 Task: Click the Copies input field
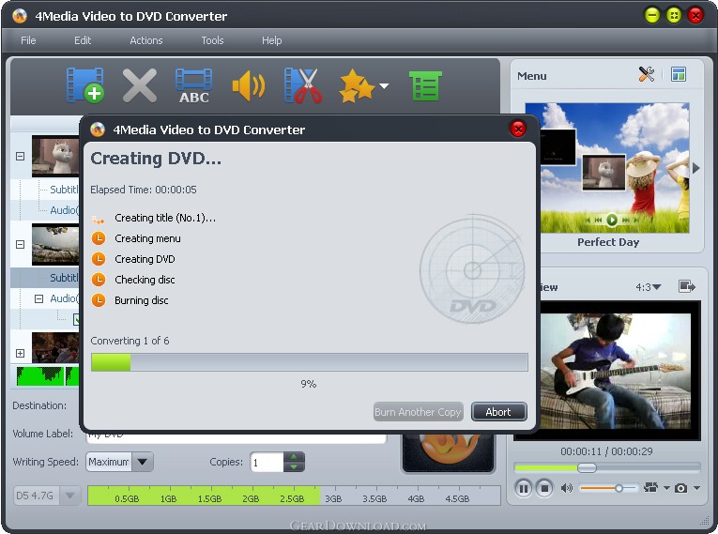267,462
